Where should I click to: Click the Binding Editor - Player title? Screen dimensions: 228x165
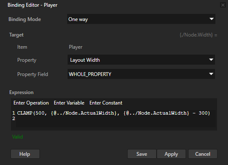tap(33, 5)
